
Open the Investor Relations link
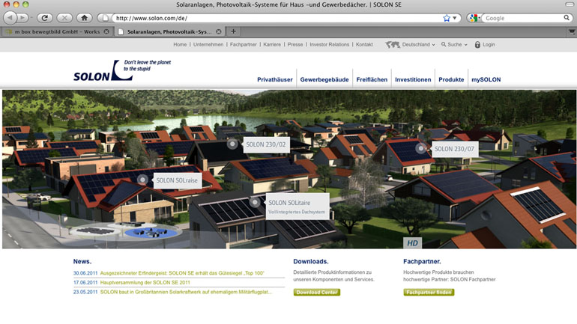click(330, 44)
